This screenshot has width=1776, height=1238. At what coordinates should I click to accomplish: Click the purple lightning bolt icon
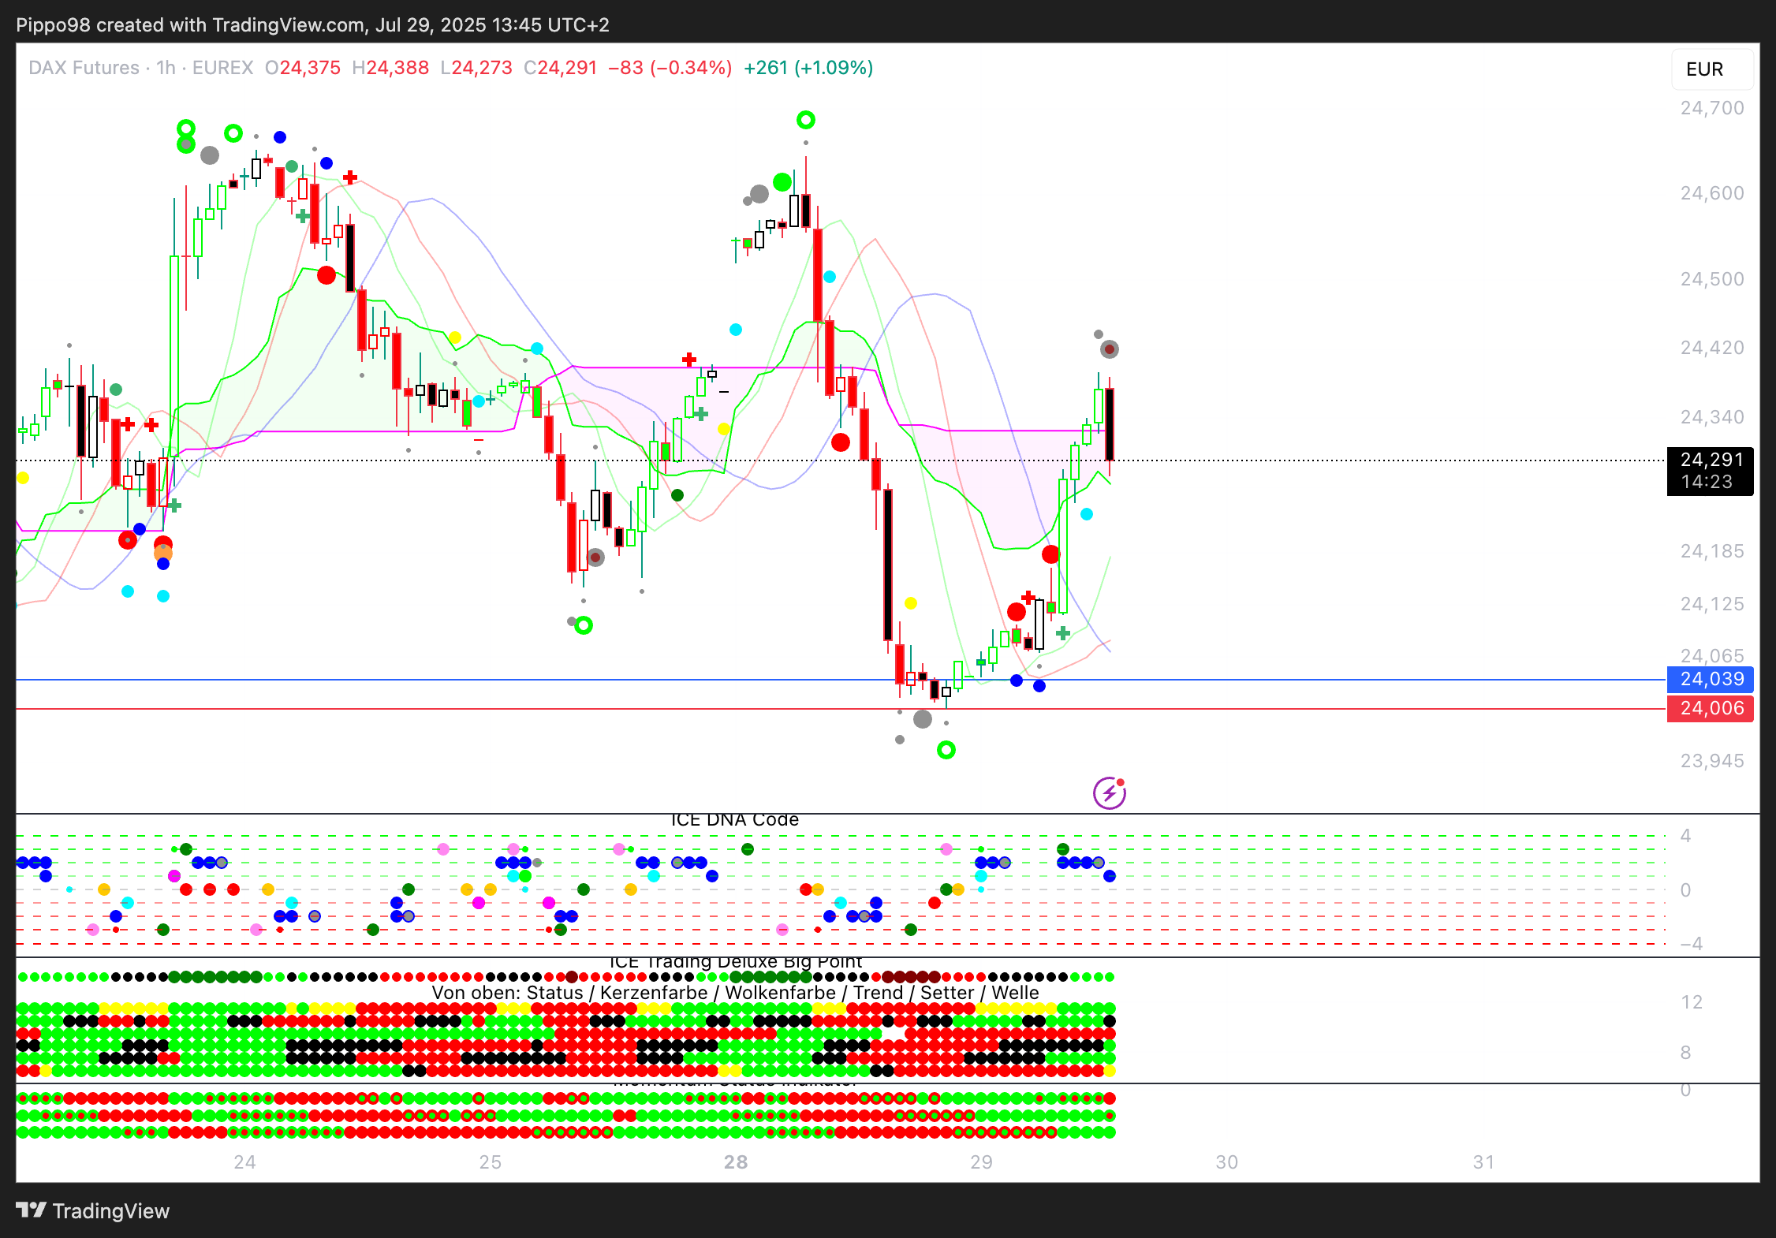pos(1109,792)
